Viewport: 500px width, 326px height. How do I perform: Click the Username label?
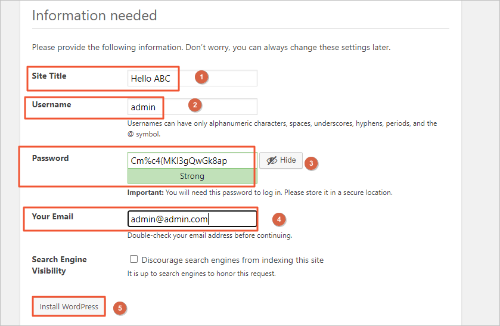pos(51,105)
